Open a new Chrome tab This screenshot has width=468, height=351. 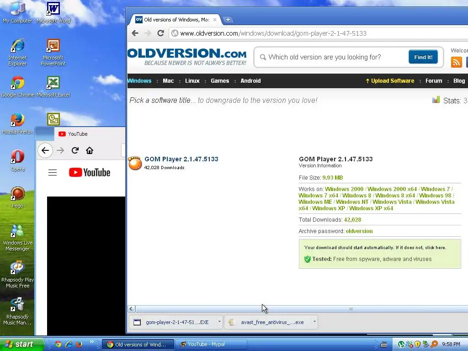tap(228, 20)
